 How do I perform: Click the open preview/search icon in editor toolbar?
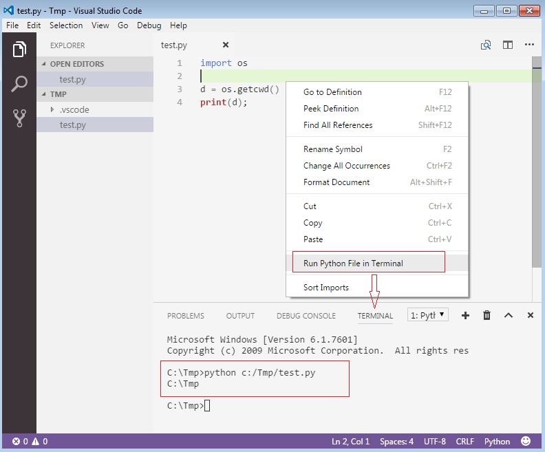(486, 45)
